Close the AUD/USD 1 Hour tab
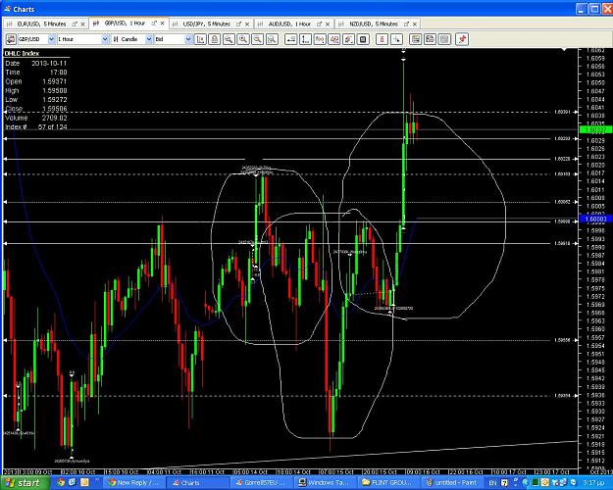 tap(328, 24)
